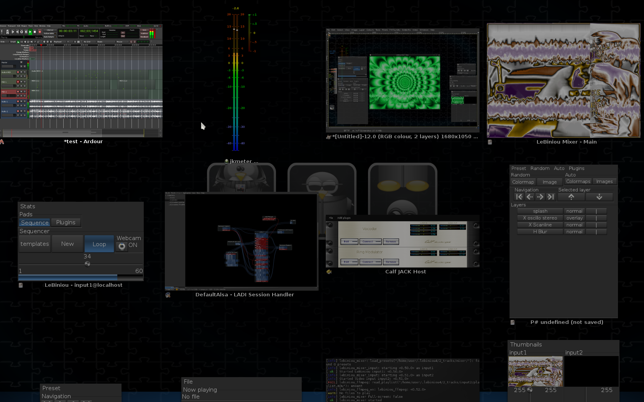Switch to the Plugins tab beside Sequence
Screen dimensions: 644x402
click(66, 222)
